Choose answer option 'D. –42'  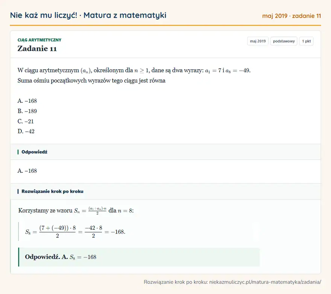(x=26, y=131)
